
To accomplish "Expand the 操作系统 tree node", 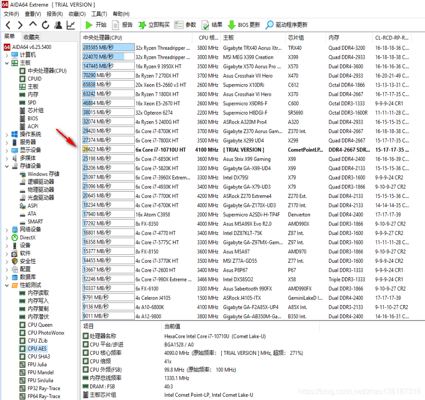I will pyautogui.click(x=7, y=134).
